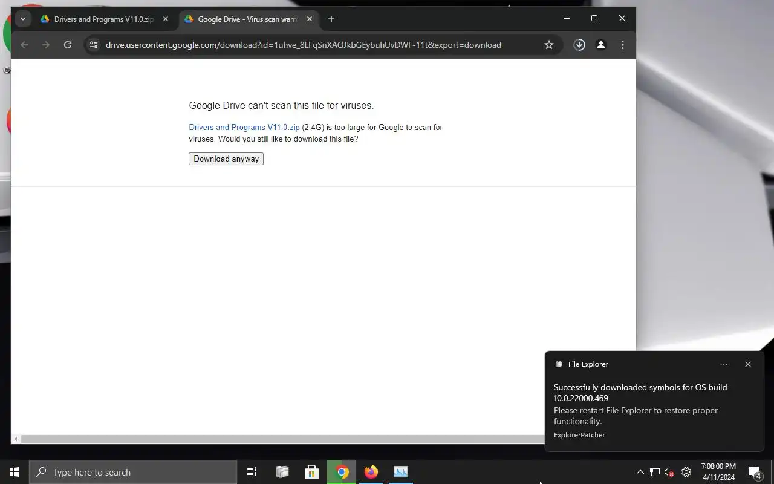Viewport: 774px width, 484px height.
Task: Open the Chrome three-dot menu
Action: click(x=623, y=45)
